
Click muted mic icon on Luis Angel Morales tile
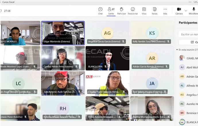pos(34,92)
